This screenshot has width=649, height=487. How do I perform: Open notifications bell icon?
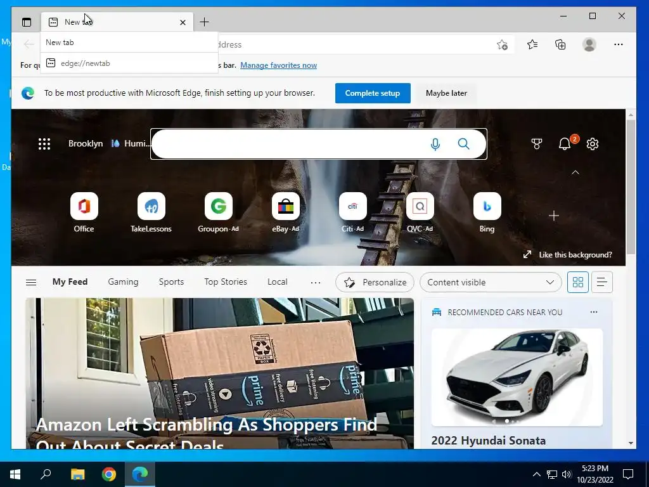[x=565, y=144]
